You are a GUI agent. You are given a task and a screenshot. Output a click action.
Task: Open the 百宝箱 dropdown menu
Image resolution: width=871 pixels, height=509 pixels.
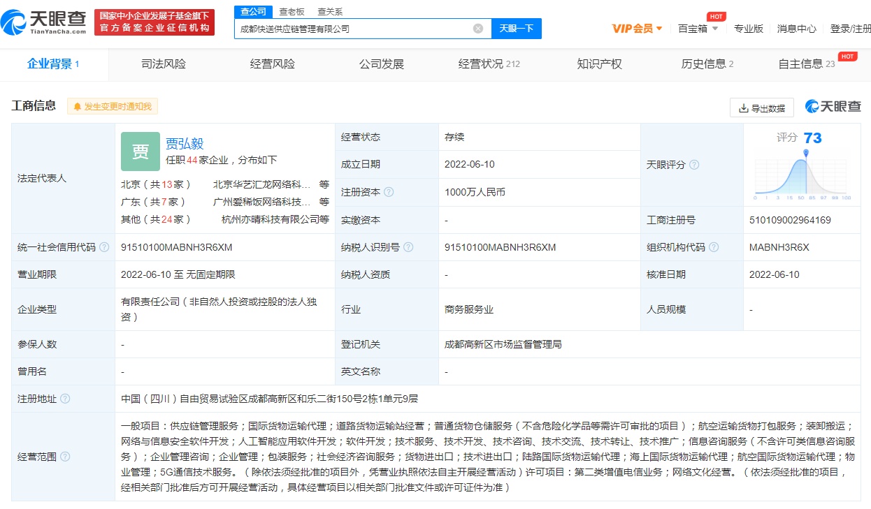(x=698, y=29)
